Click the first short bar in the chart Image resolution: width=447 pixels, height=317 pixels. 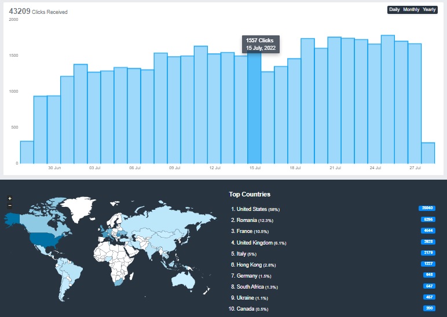click(x=27, y=152)
